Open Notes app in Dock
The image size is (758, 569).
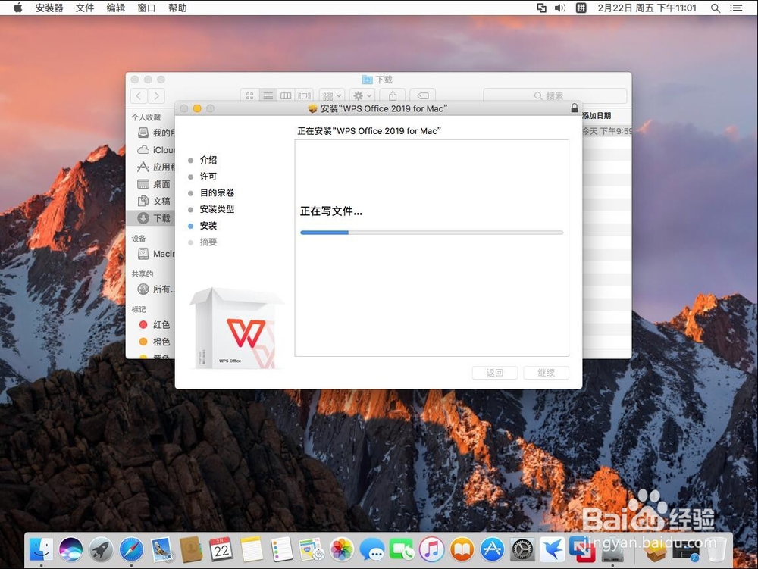tap(252, 549)
